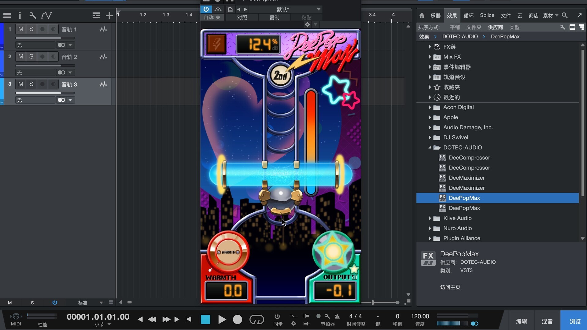Expand the Kiive Audio folder
587x330 pixels.
pos(430,218)
